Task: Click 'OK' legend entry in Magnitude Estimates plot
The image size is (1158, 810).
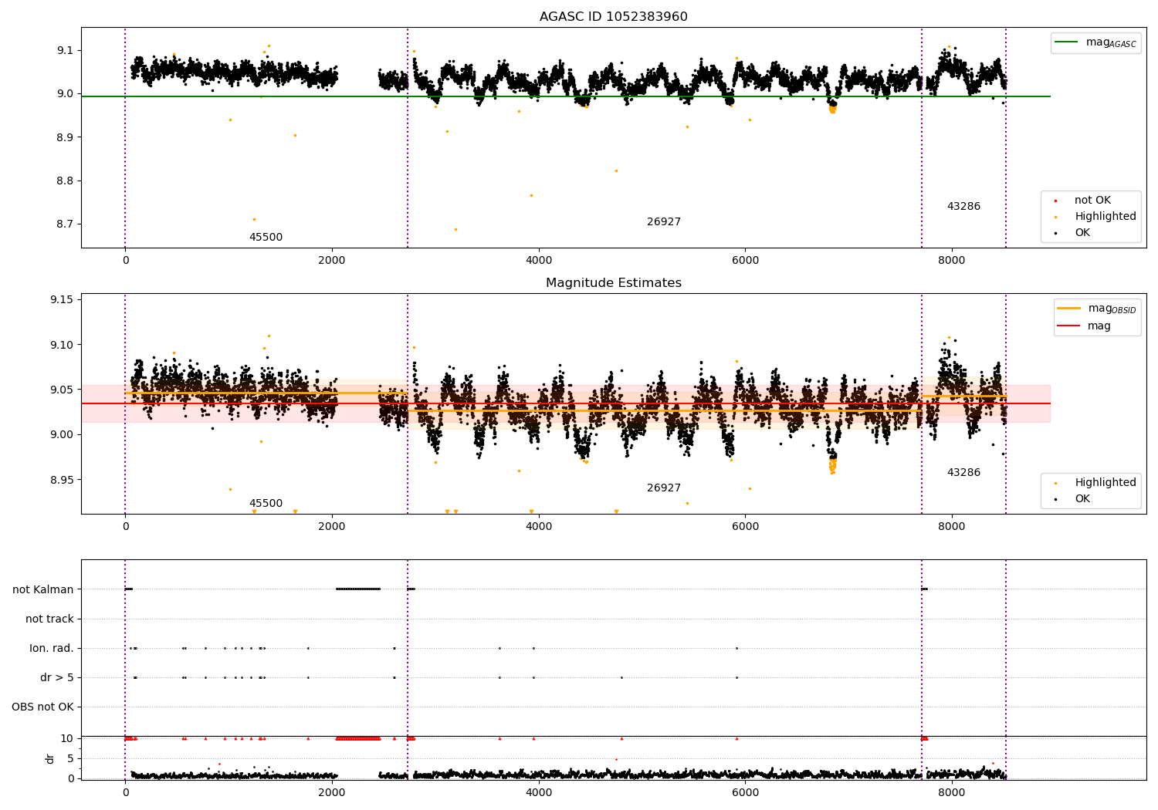Action: click(1073, 498)
